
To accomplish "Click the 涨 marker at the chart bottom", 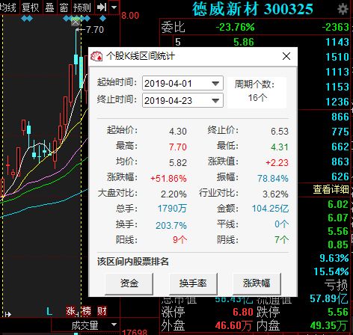I will coord(70,311).
